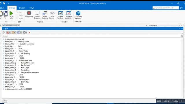The image size is (185, 104).
Task: Click the play icon in title bar
Action: click(4, 3)
